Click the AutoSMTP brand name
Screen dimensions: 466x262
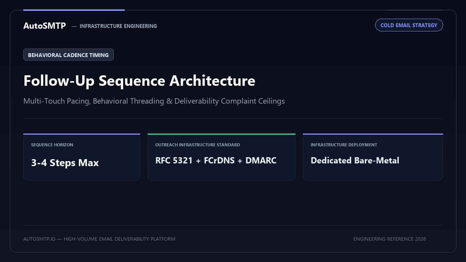point(45,26)
